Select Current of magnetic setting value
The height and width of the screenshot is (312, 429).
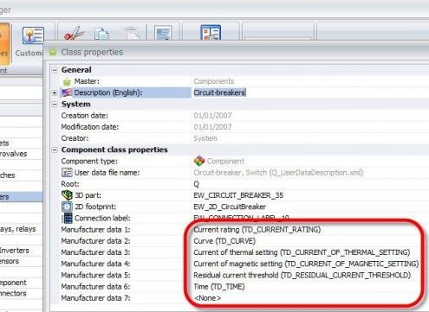pyautogui.click(x=306, y=264)
